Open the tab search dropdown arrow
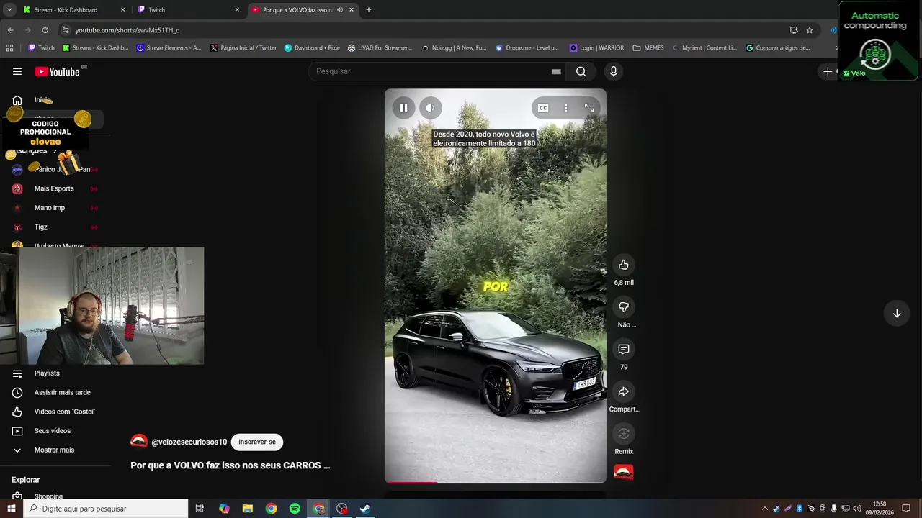922x518 pixels. [9, 10]
